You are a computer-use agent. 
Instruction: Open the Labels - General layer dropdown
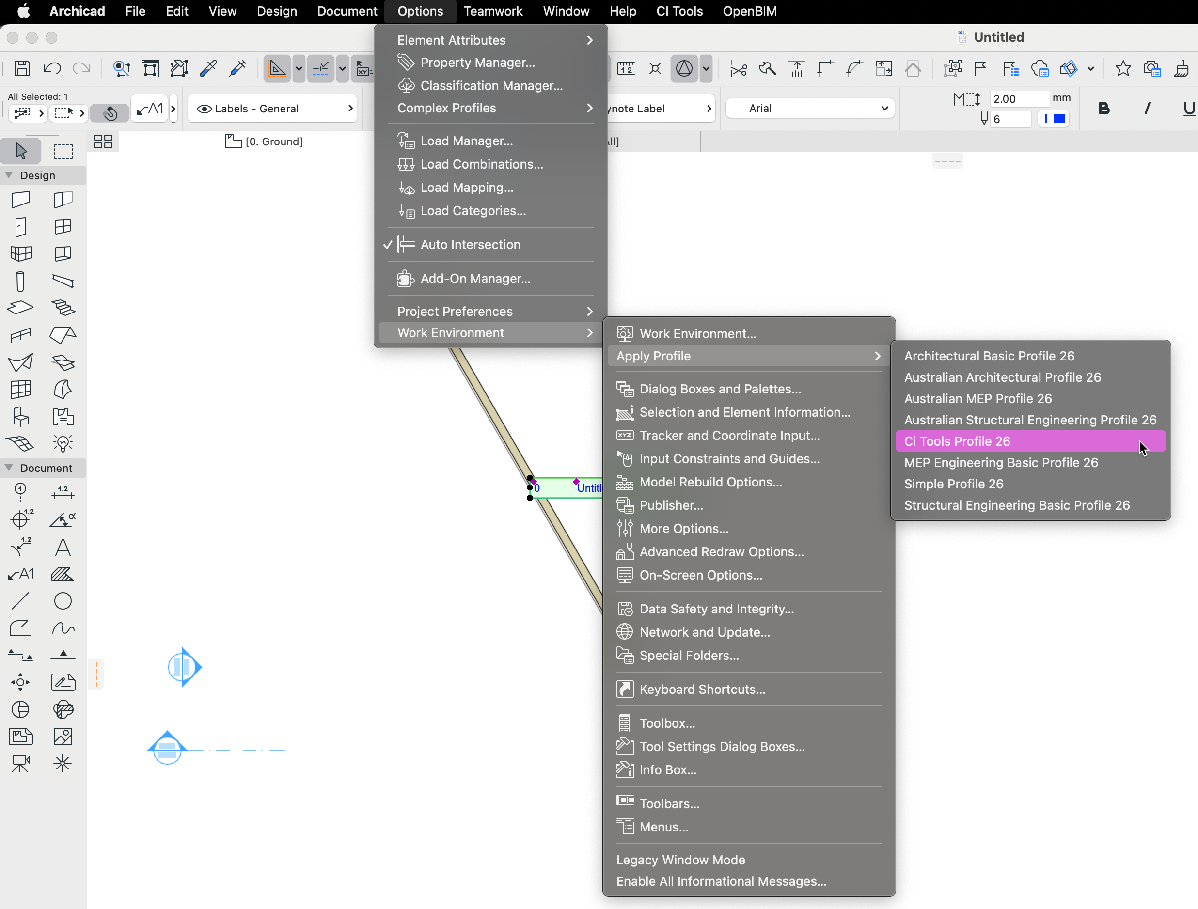click(x=272, y=108)
